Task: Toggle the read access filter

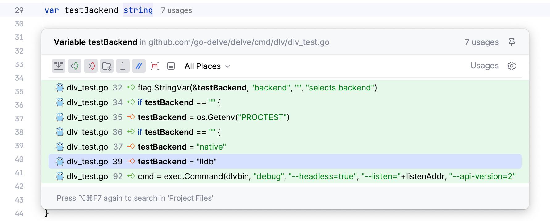Action: click(x=75, y=66)
